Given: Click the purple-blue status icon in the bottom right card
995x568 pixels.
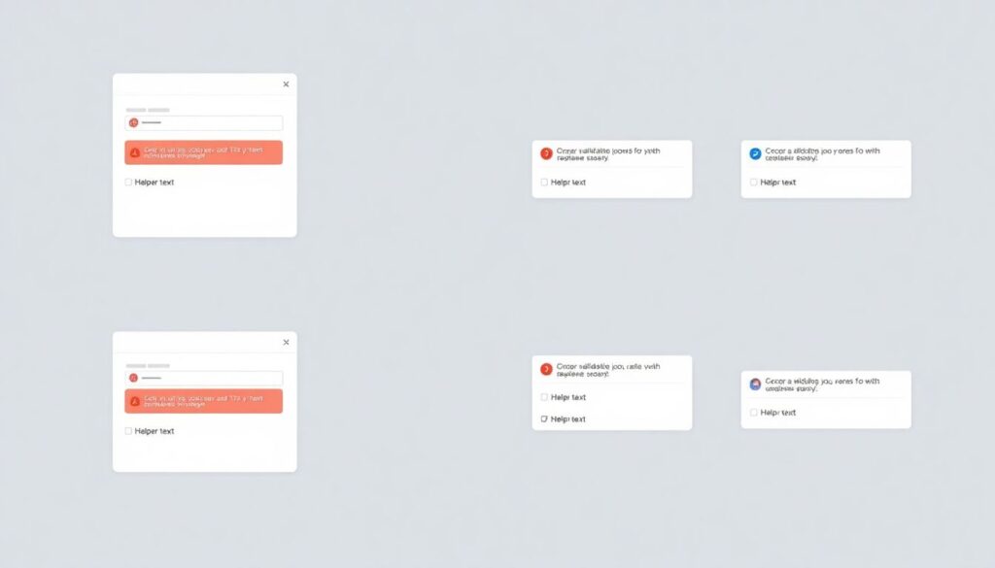Looking at the screenshot, I should (x=755, y=384).
